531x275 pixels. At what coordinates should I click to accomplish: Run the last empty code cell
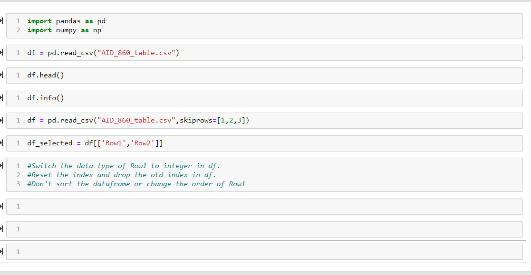tap(2, 252)
